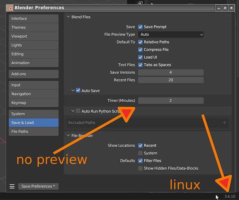Collapse the Blend Files panel
Screen dimensions: 239x200
tap(68, 17)
